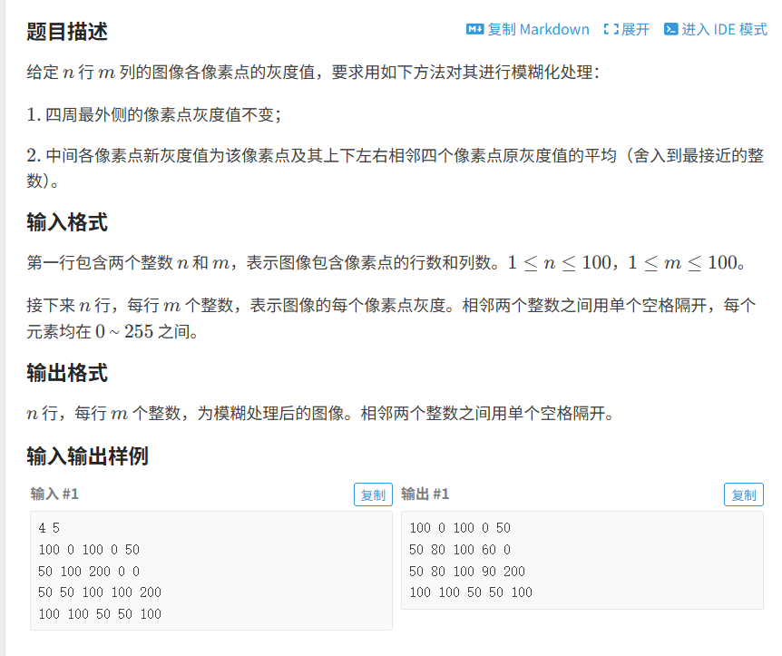This screenshot has width=782, height=656.
Task: Click input sample line '50 50 100 100 200'
Action: 100,592
